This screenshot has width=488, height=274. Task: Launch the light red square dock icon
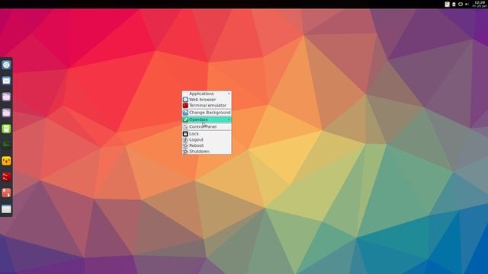pyautogui.click(x=6, y=193)
